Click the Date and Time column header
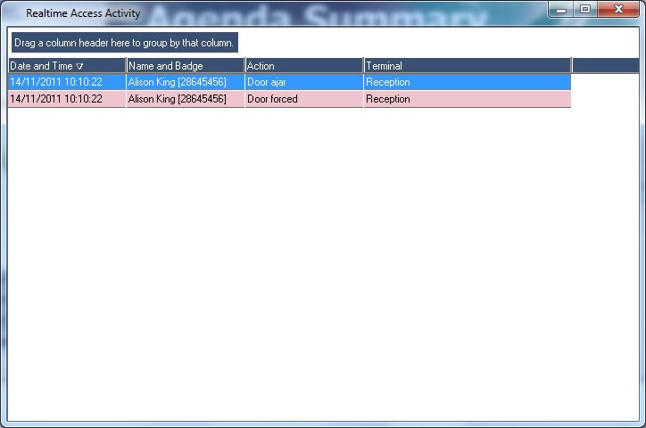 (x=41, y=66)
